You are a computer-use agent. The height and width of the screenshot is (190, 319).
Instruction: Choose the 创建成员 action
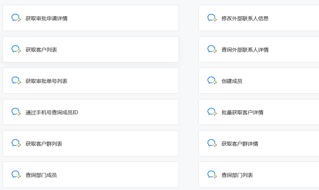pos(259,81)
